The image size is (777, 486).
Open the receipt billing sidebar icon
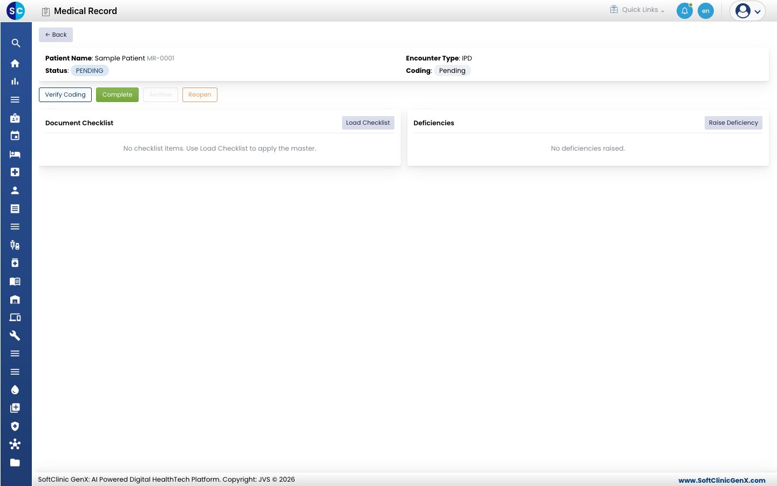point(15,208)
